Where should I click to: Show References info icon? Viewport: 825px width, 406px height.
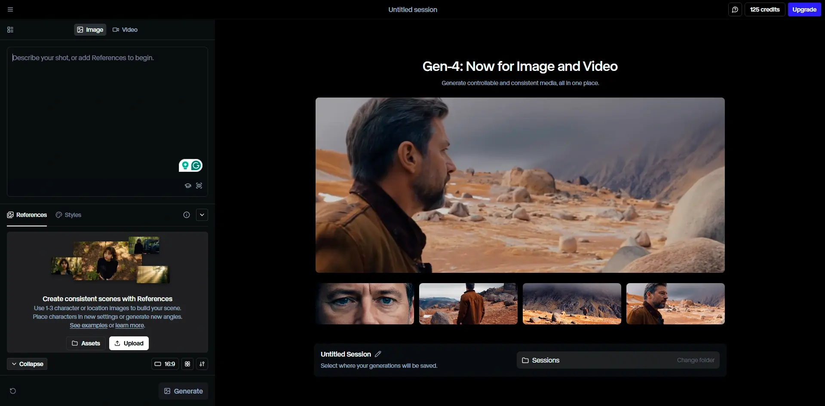click(187, 215)
